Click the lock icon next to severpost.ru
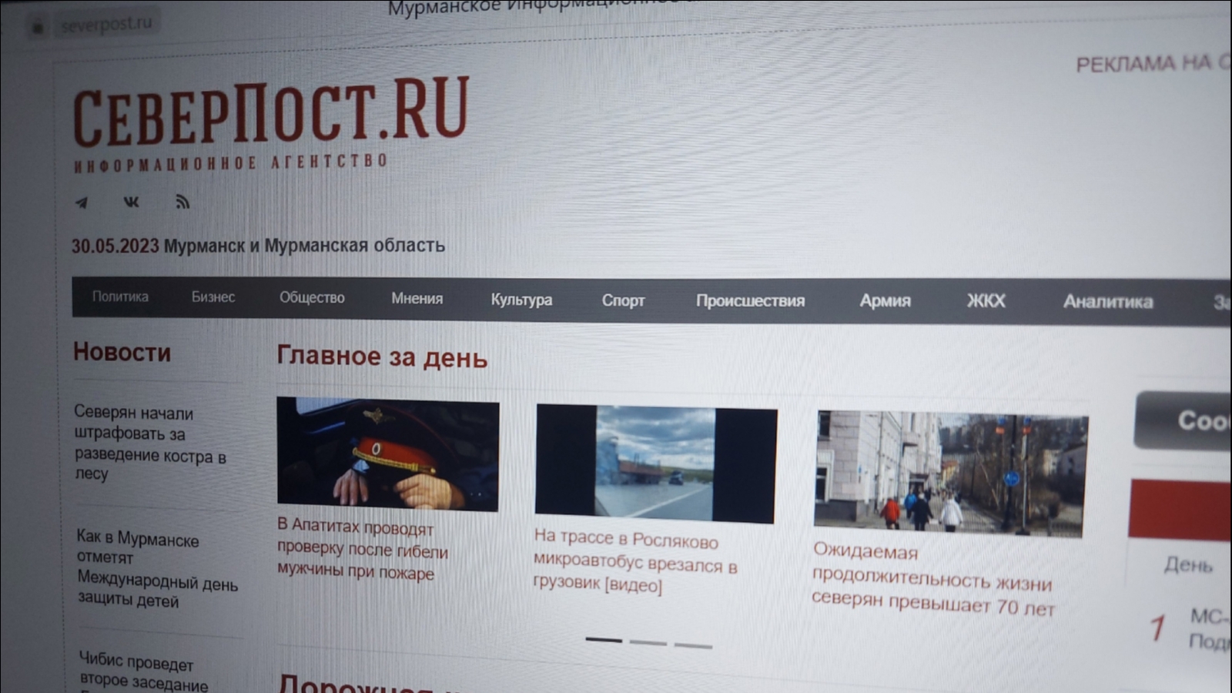Image resolution: width=1232 pixels, height=693 pixels. click(x=37, y=28)
